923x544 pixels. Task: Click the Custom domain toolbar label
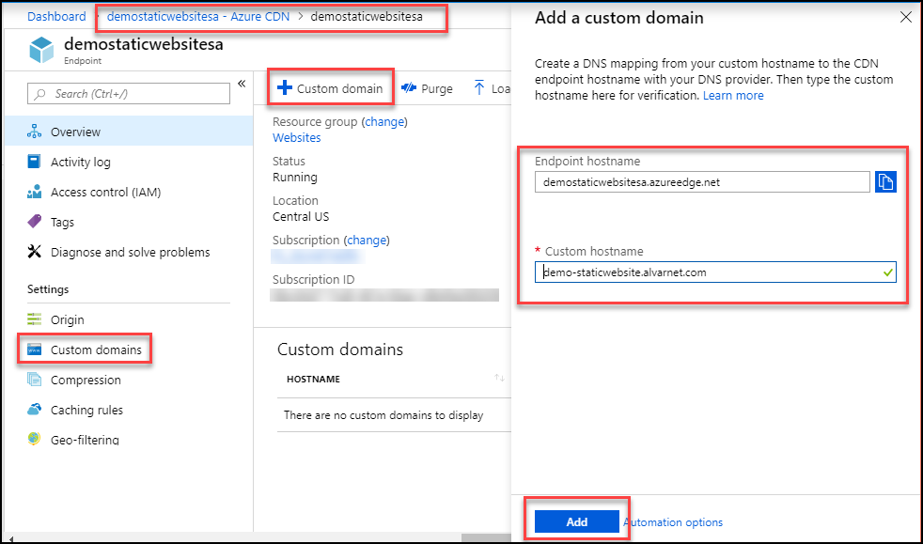(x=339, y=89)
